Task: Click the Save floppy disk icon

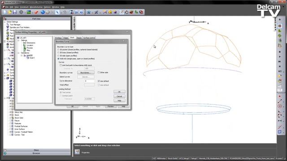Action: [x=14, y=12]
